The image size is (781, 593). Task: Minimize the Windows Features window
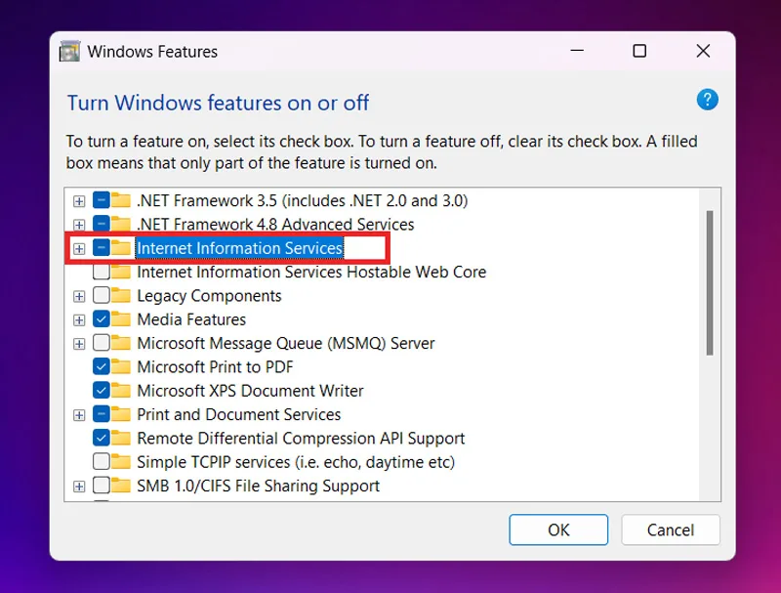tap(577, 51)
